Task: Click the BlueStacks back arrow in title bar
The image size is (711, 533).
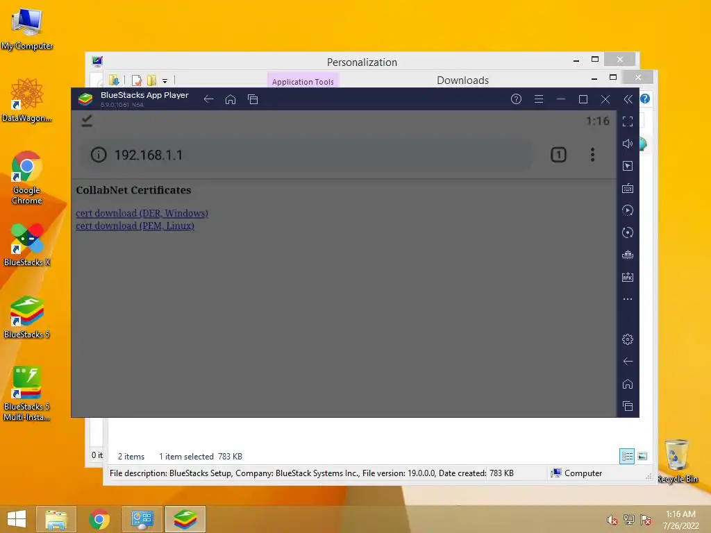Action: click(208, 99)
